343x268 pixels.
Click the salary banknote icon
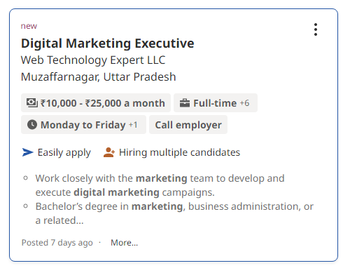32,103
